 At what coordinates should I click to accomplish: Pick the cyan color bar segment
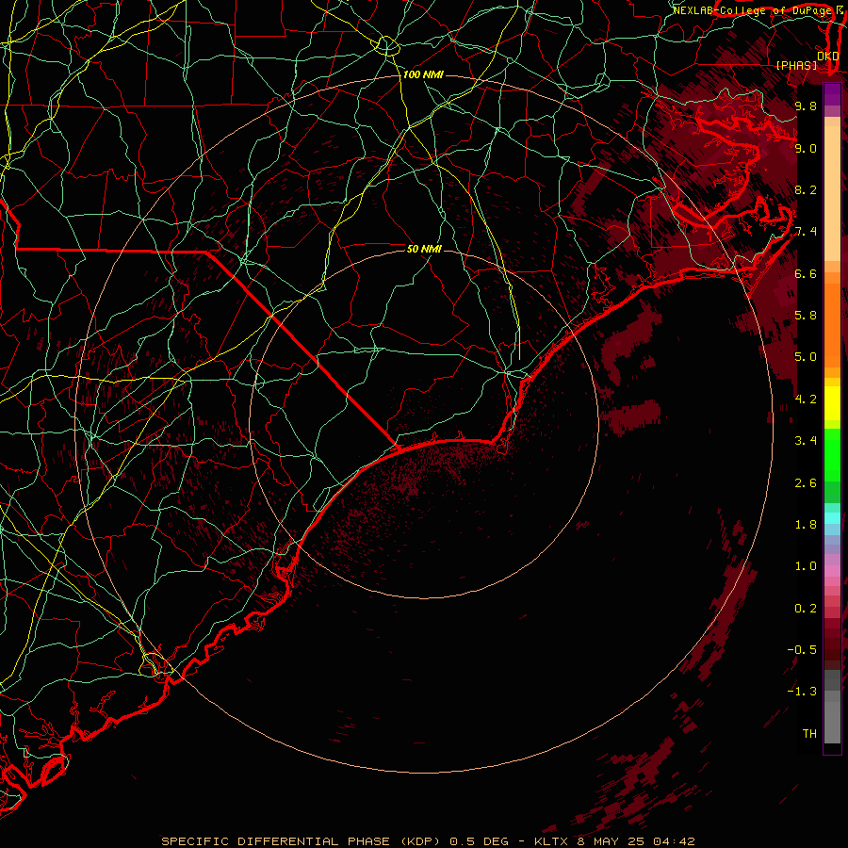click(832, 518)
